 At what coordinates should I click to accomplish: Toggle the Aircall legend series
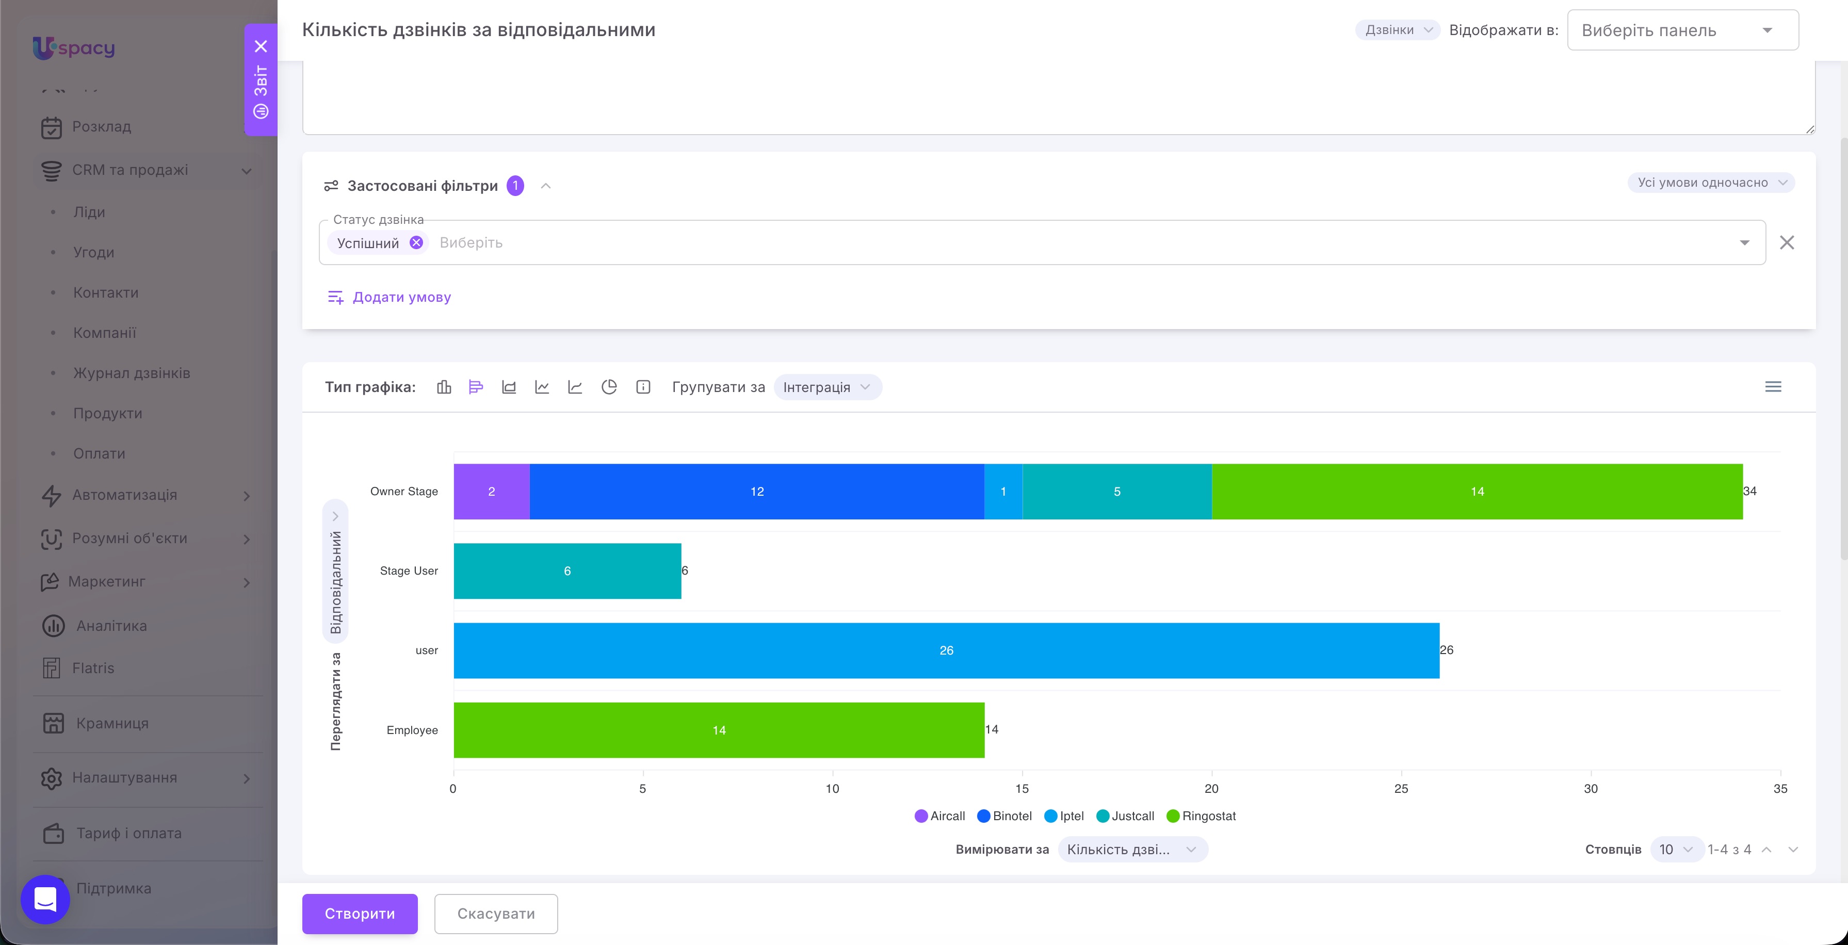940,816
